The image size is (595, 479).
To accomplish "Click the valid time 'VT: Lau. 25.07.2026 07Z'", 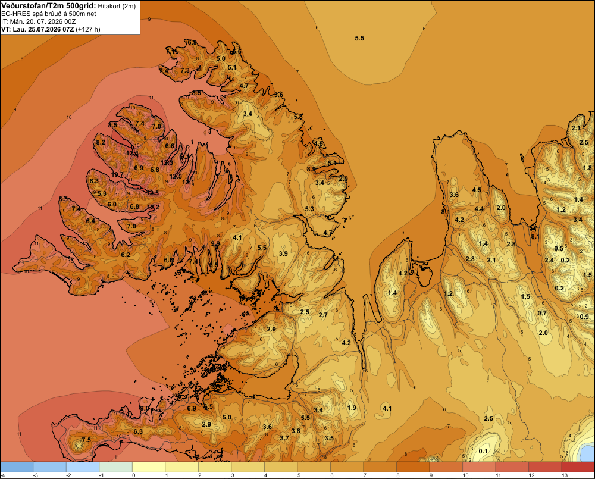I will pyautogui.click(x=37, y=29).
